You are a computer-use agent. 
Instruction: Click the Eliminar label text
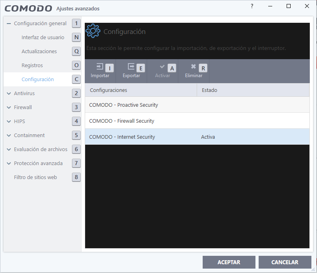tap(193, 76)
